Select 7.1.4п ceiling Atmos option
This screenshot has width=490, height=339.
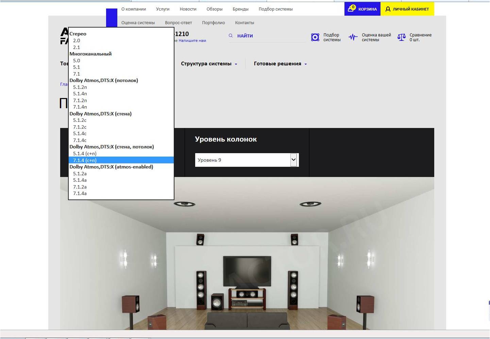121,107
